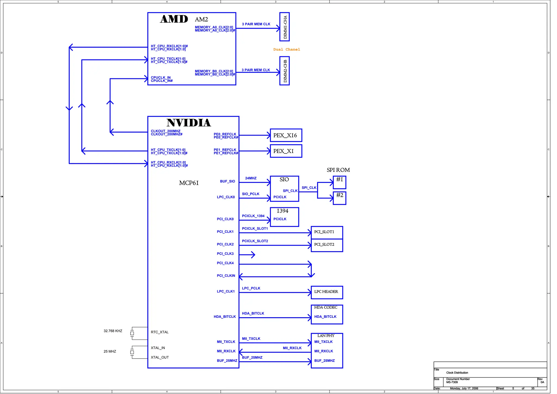Screen dimensions: 557x394
Task: Click the SIO_PCLK net label
Action: point(250,194)
